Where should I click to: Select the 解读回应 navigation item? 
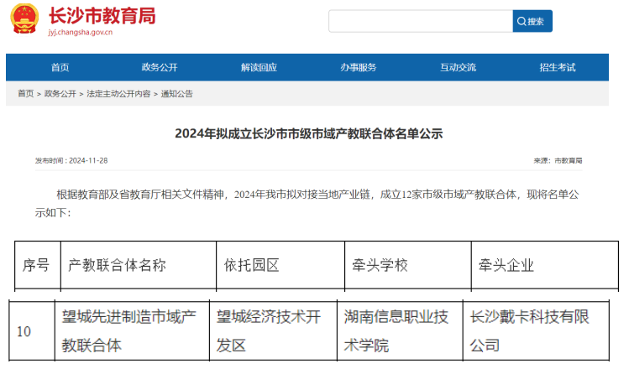[258, 67]
